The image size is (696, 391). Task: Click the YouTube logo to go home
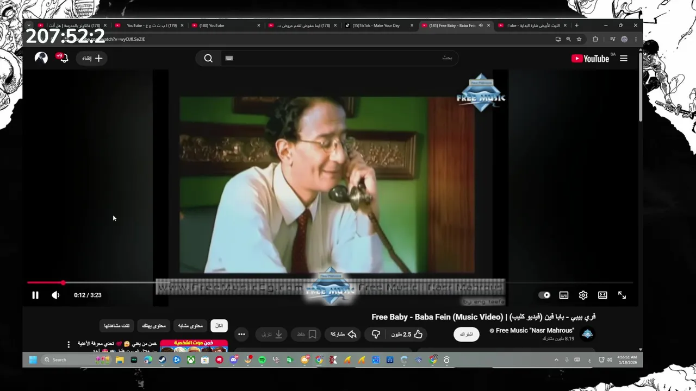(590, 59)
